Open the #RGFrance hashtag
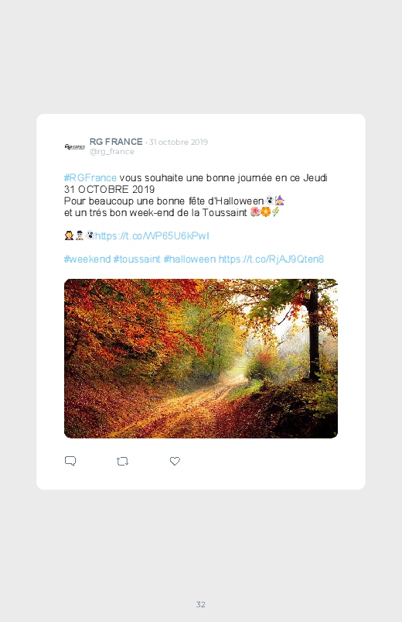This screenshot has width=402, height=622. tap(90, 177)
